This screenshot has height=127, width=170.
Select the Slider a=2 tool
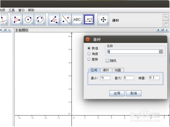pos(89,20)
